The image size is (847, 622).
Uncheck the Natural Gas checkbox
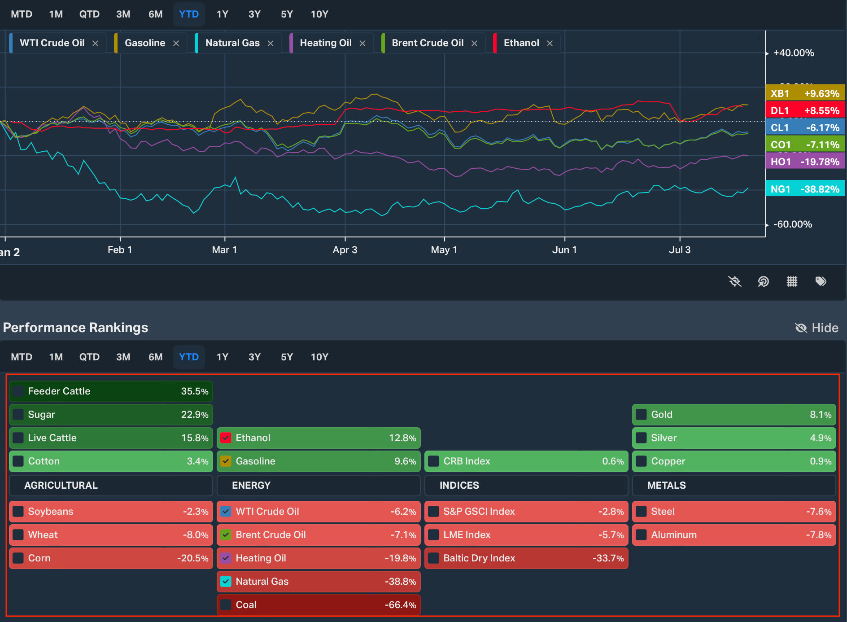226,582
